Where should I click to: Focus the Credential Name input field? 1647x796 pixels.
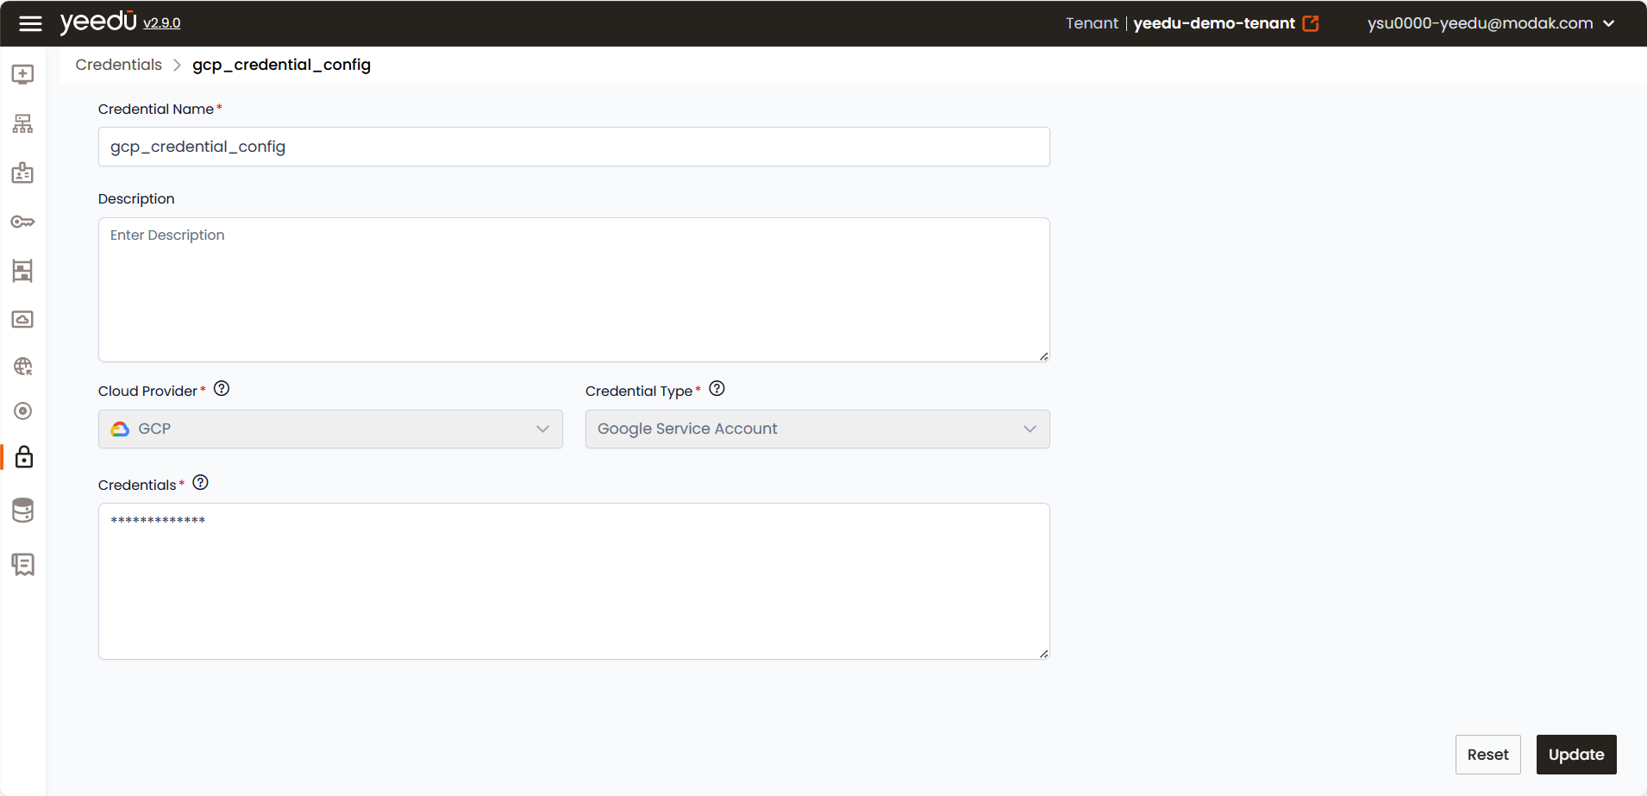click(x=574, y=147)
